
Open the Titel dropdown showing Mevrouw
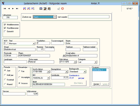tap(34, 43)
